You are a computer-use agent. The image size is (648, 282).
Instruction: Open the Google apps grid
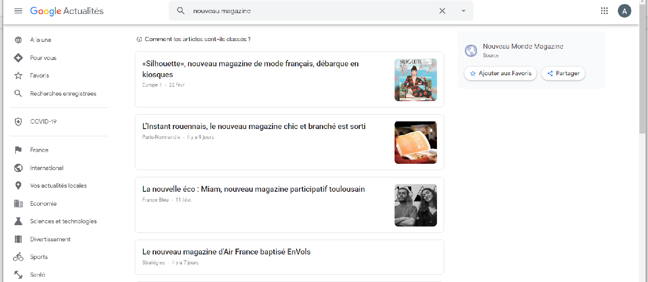tap(604, 11)
